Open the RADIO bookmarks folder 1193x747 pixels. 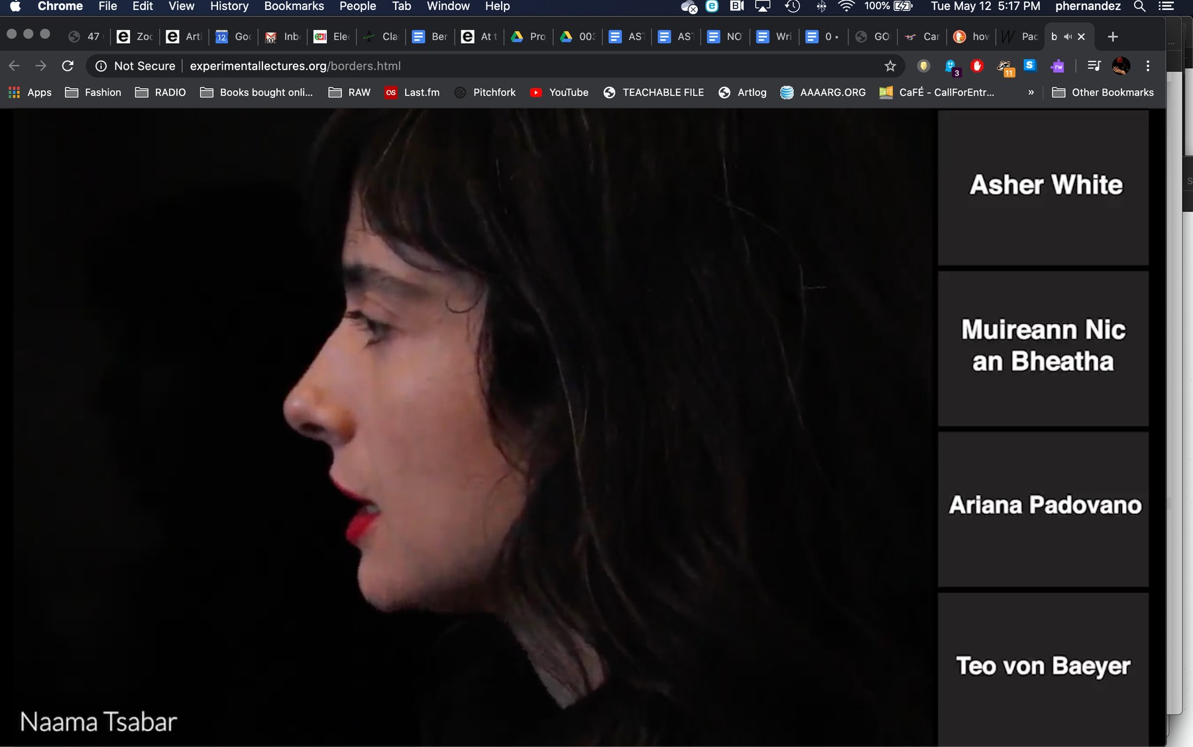(x=160, y=92)
